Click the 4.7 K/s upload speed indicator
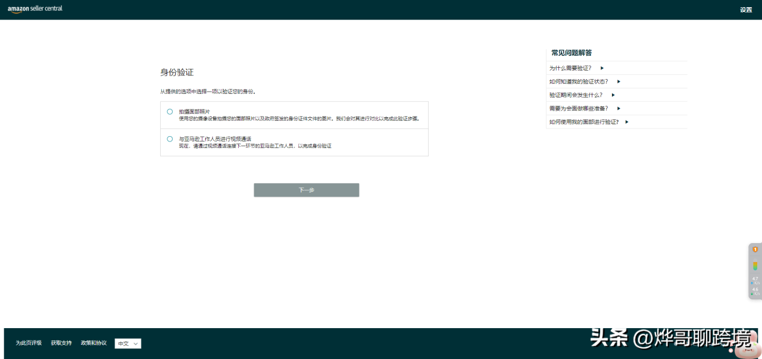Viewport: 762px width, 359px height. point(755,280)
